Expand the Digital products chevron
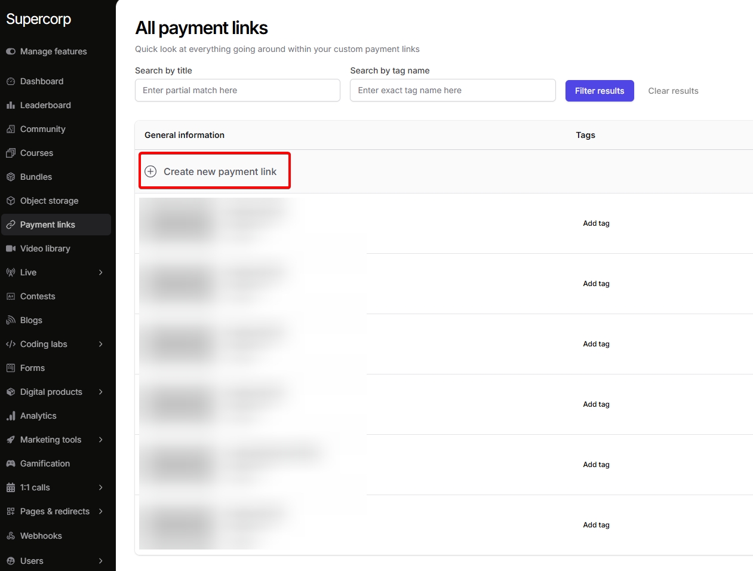753x571 pixels. [x=100, y=392]
